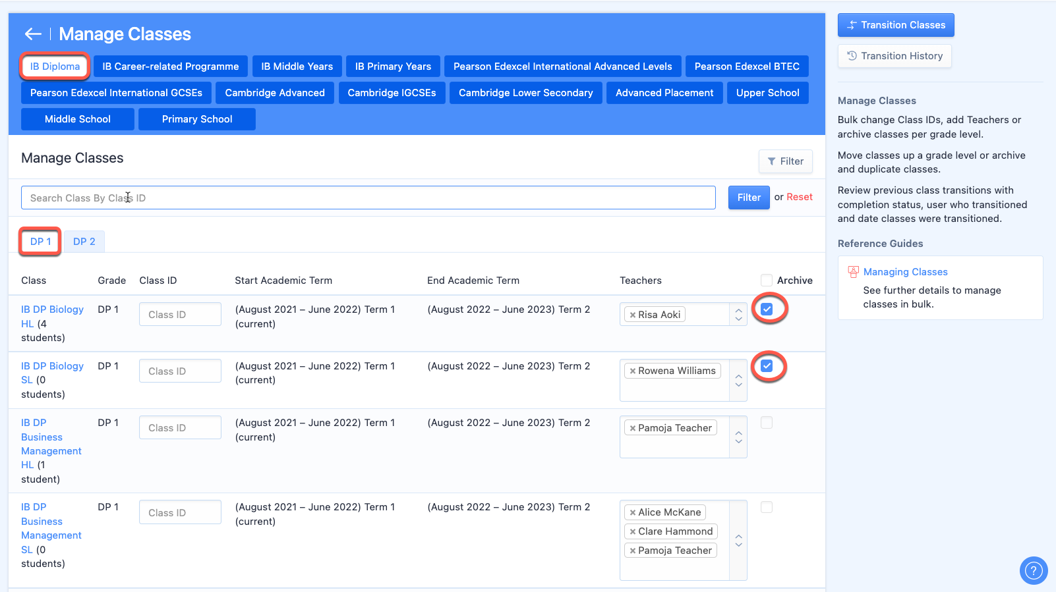
Task: Click the Reference Guides heading
Action: pos(880,244)
